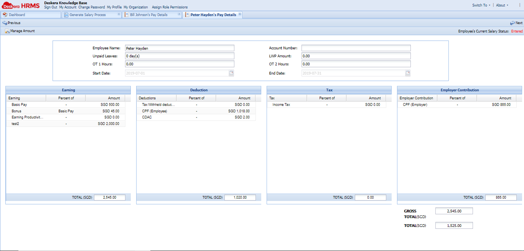Screen dimensions: 524x251
Task: Click the document icon on Generate Salary Process tab
Action: [66, 15]
